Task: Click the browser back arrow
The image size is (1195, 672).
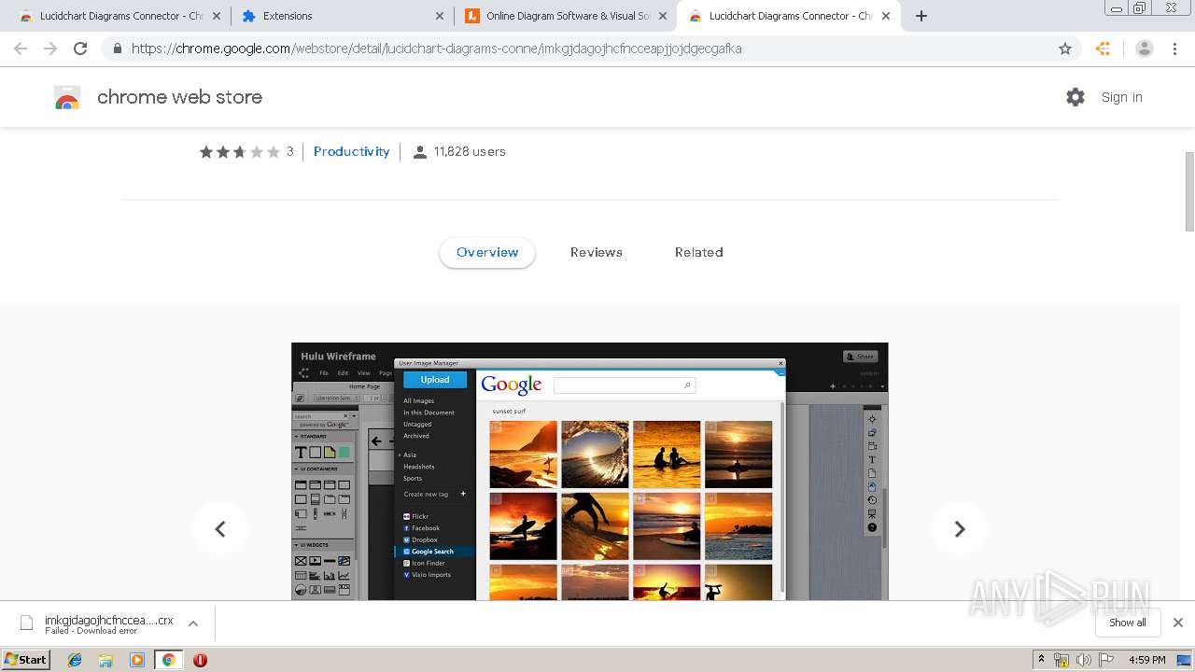Action: click(x=21, y=49)
